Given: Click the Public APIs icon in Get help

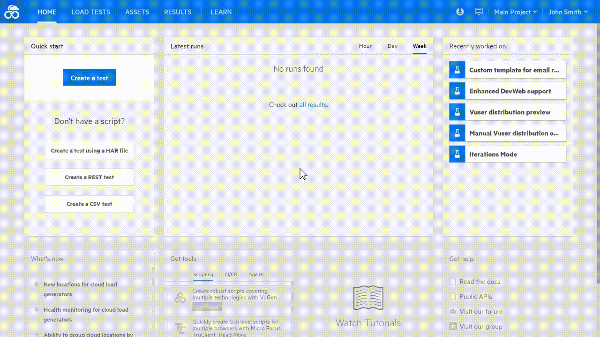Looking at the screenshot, I should [452, 296].
